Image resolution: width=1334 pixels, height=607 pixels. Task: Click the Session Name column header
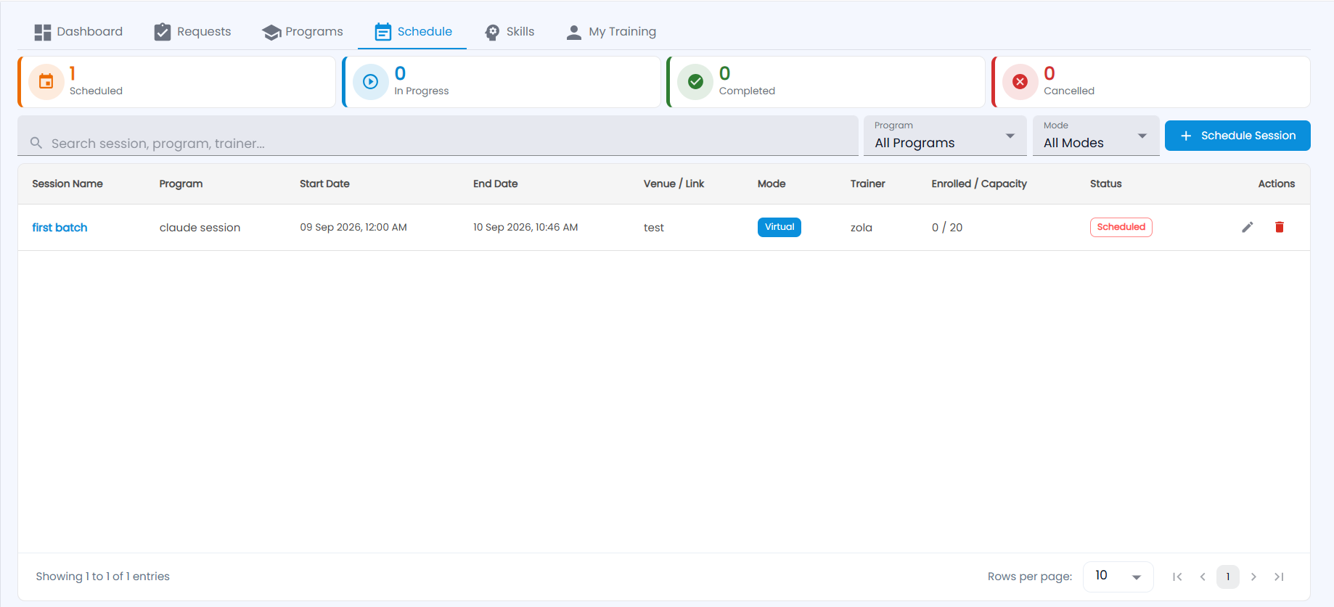pyautogui.click(x=67, y=184)
